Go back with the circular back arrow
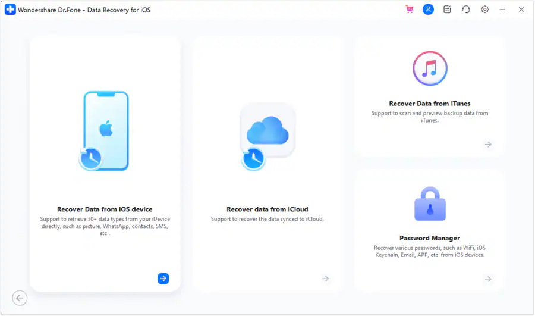The image size is (535, 316). 20,298
